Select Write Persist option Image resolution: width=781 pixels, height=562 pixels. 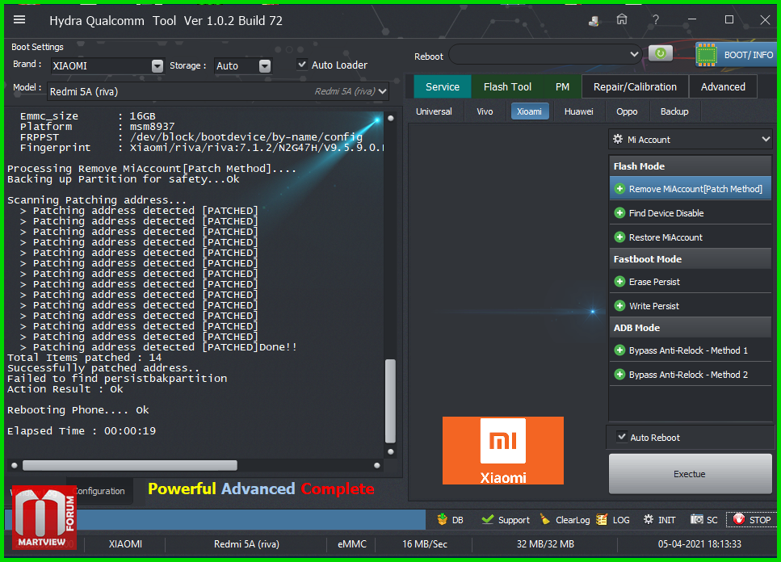(x=691, y=306)
